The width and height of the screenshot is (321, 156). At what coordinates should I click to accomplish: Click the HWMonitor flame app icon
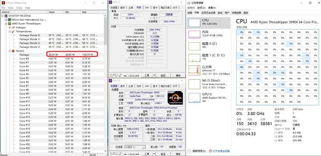tap(3, 3)
